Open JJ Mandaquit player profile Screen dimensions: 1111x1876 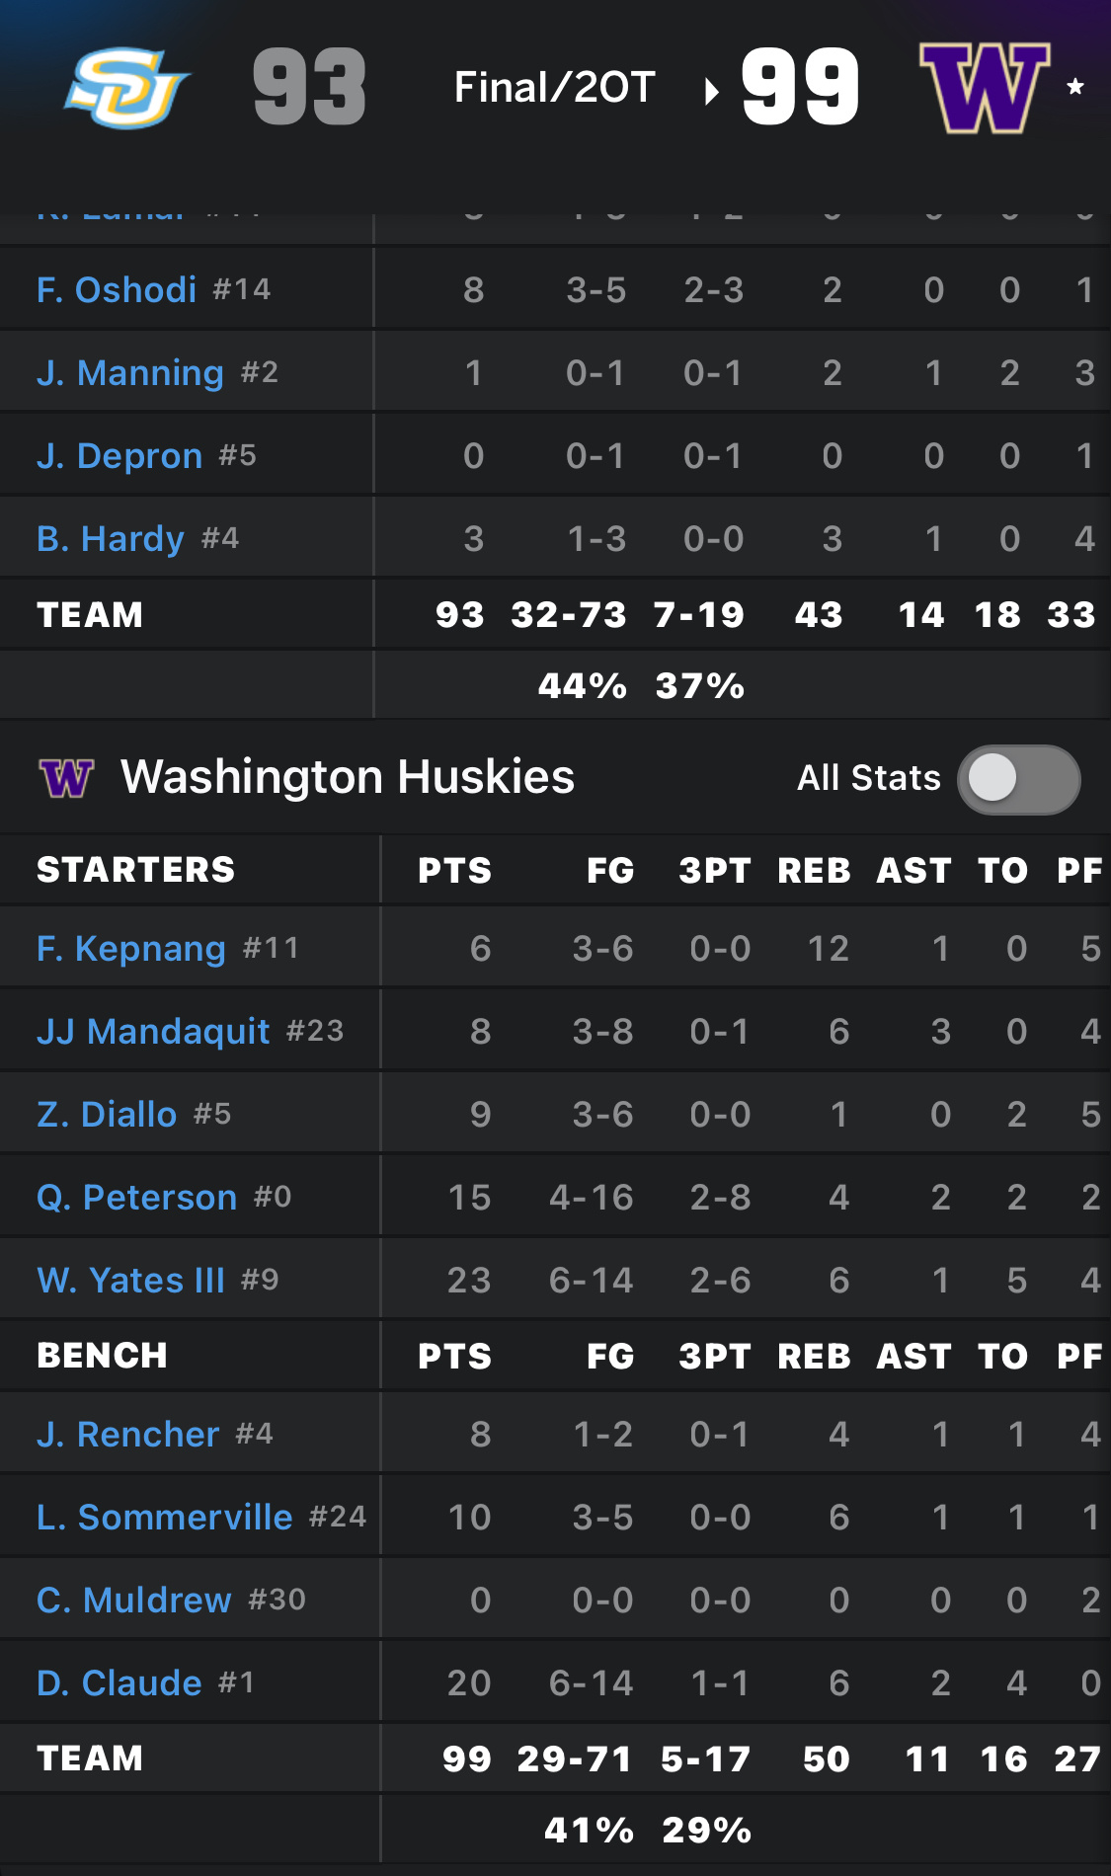(153, 1032)
